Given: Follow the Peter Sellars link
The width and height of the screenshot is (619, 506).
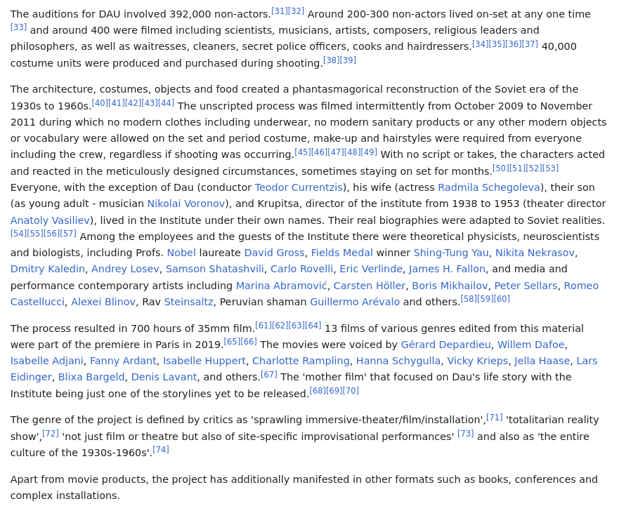Looking at the screenshot, I should [x=526, y=286].
